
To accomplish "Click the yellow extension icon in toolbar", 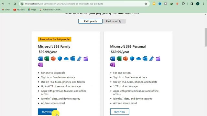I will click(x=154, y=4).
